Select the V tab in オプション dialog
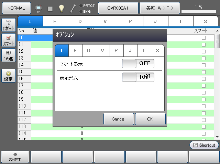220x164 pixels. pos(102,50)
